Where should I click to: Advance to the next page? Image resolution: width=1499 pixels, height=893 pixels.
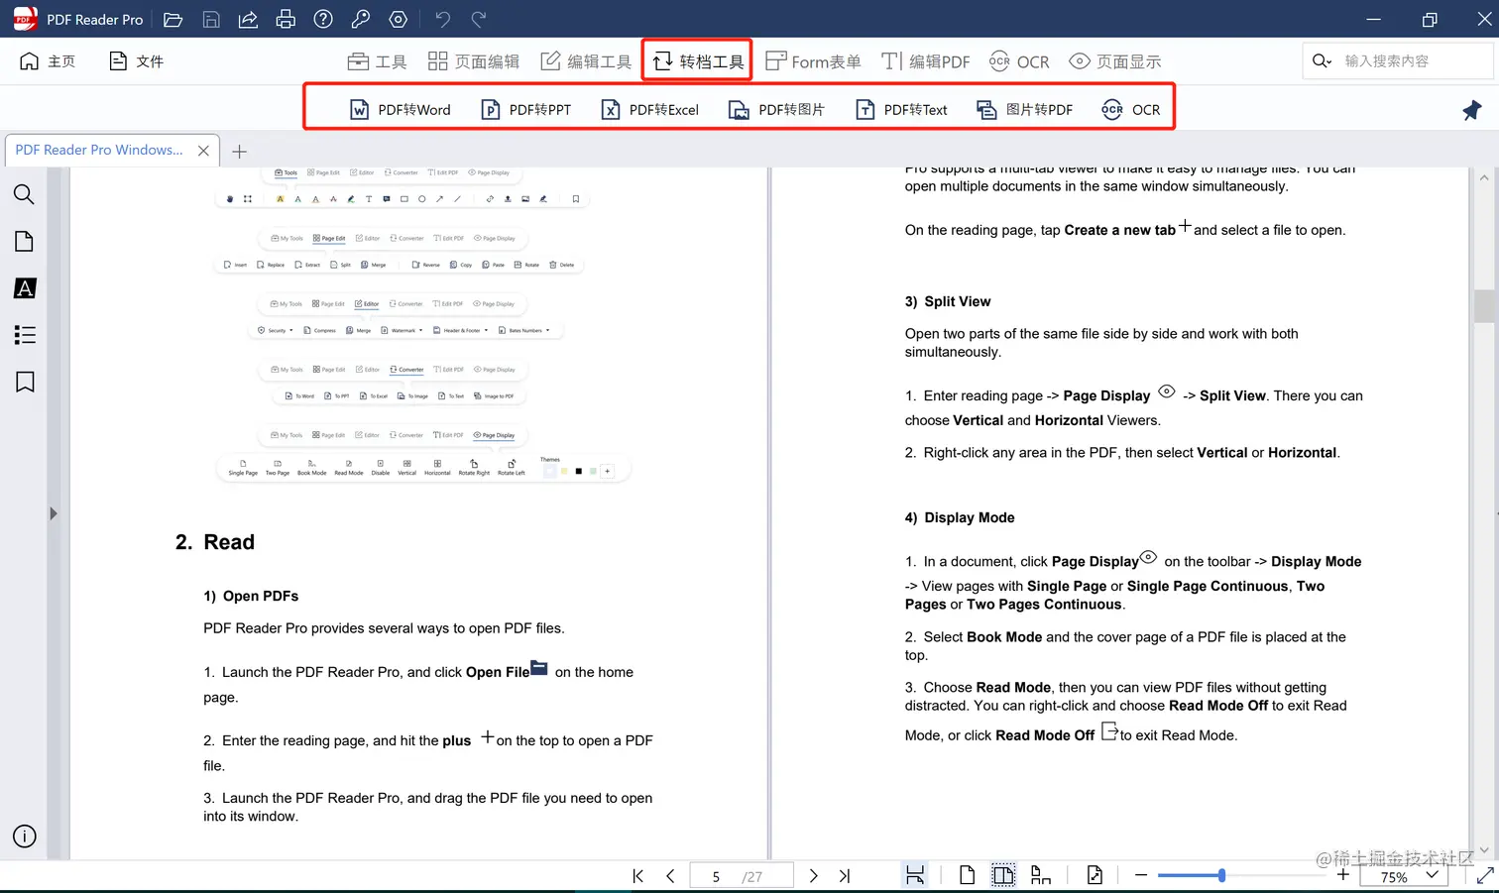click(813, 876)
